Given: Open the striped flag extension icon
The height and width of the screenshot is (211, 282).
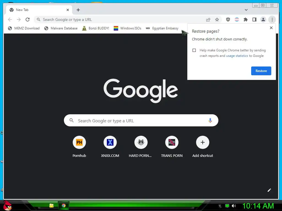Looking at the screenshot, I should (x=237, y=20).
